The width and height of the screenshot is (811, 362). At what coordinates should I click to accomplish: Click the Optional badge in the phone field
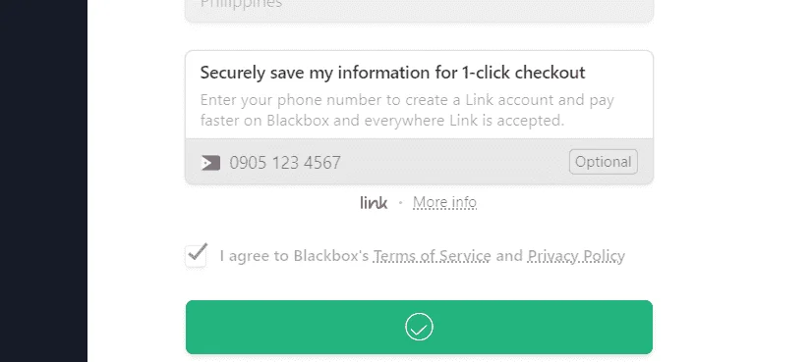coord(603,162)
